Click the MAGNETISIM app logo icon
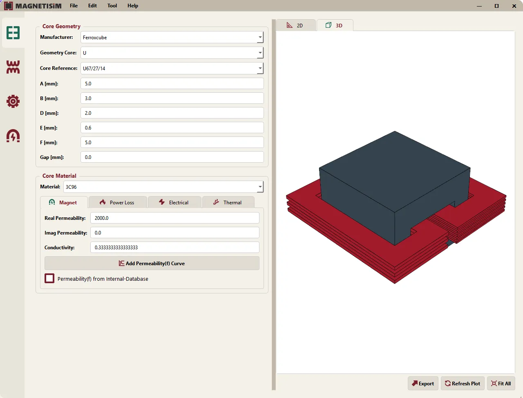 (8, 6)
